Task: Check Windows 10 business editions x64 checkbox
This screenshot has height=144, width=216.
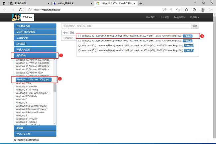Action: (x=79, y=36)
